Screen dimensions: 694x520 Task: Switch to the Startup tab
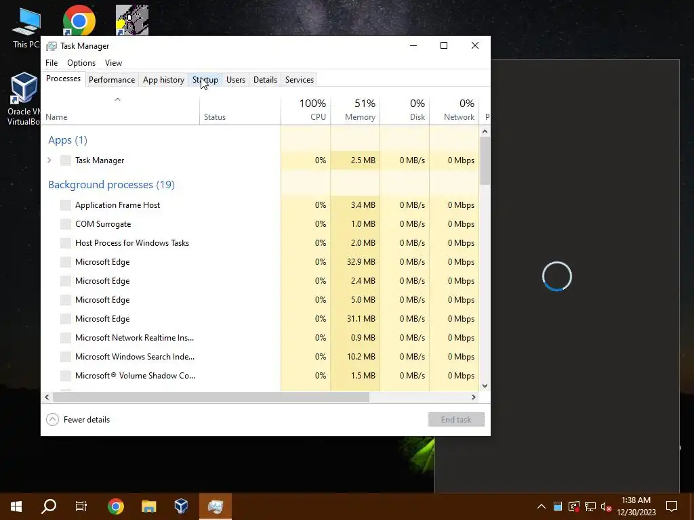[x=205, y=80]
